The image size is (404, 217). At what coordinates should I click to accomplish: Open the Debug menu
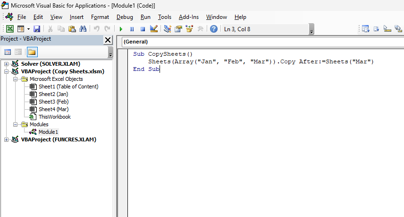tap(125, 17)
